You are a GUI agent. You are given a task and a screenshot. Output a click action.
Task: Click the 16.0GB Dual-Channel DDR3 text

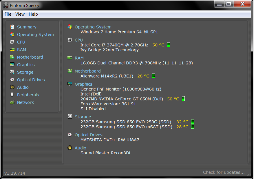coord(136,63)
